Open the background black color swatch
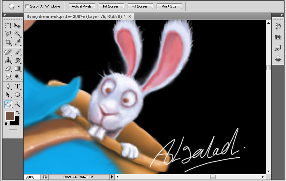 [x=16, y=122]
